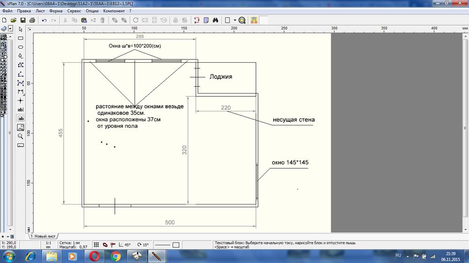Screen dimensions: 469x263
Task: Open the Сервис menu
Action: (x=74, y=11)
